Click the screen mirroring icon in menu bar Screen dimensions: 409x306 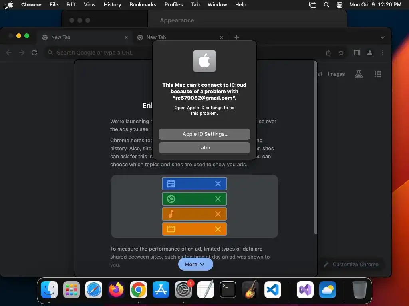click(312, 4)
